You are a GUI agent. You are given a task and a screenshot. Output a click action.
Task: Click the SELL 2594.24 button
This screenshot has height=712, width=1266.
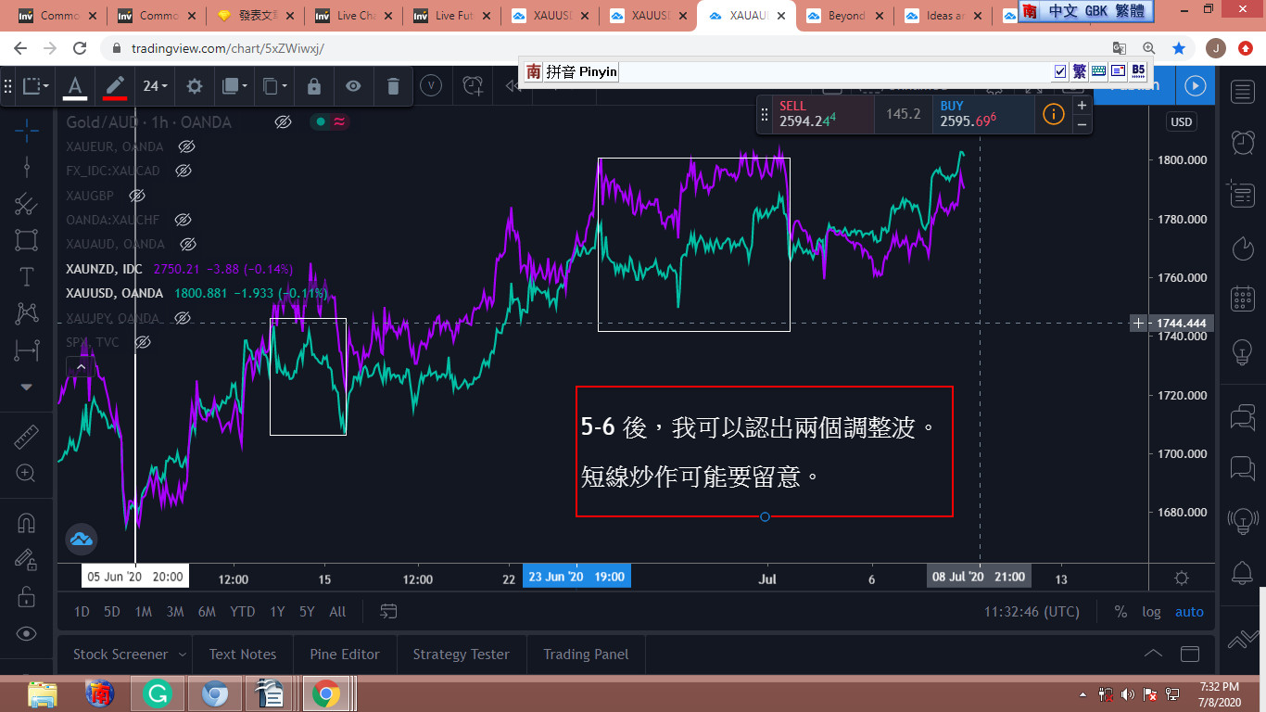tap(824, 114)
